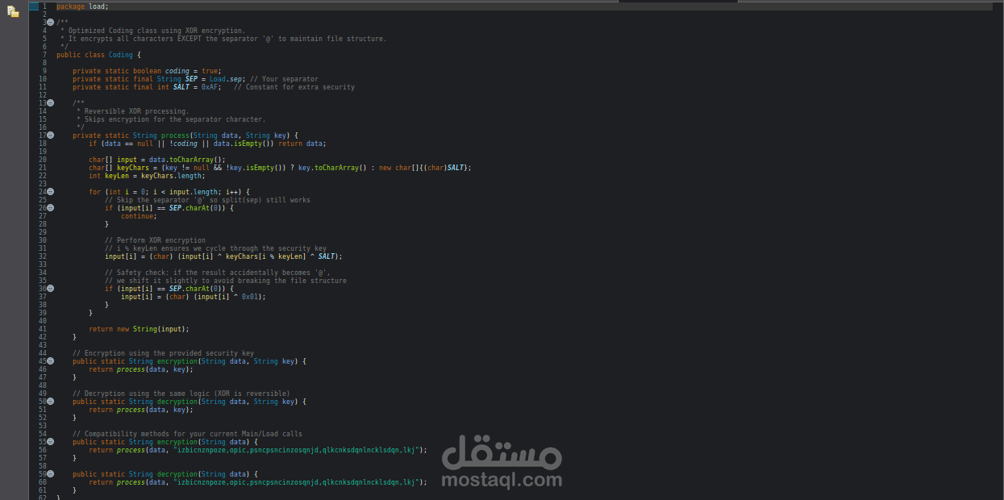Fold the for loop at line 24
The width and height of the screenshot is (1004, 500).
tap(50, 192)
